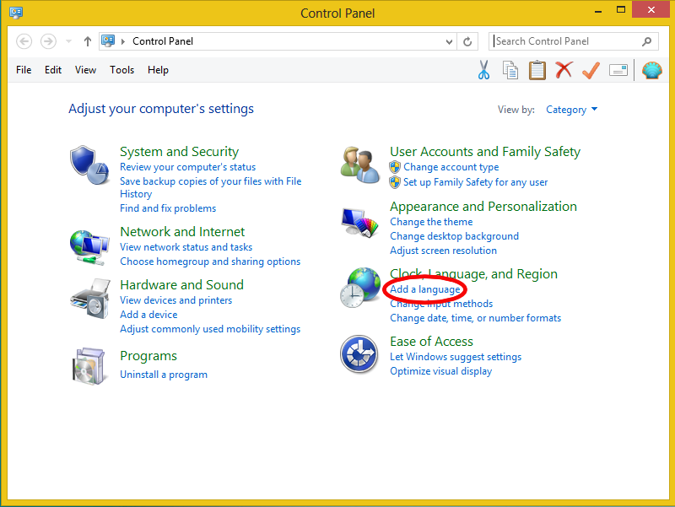Open the View menu
675x507 pixels.
pyautogui.click(x=84, y=70)
